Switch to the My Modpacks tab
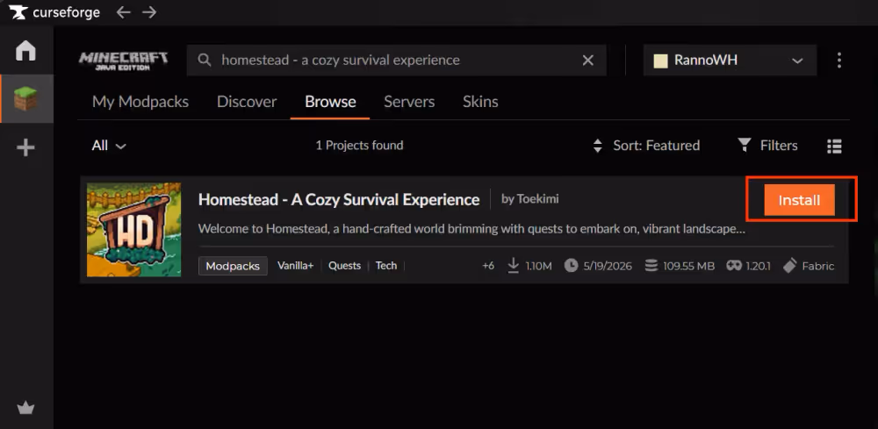 [140, 102]
